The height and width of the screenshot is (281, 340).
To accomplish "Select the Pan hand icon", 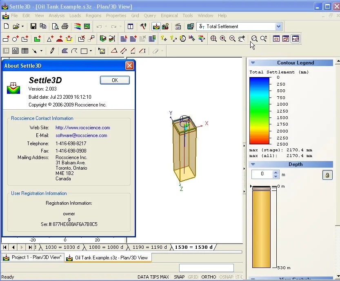I will [x=242, y=39].
